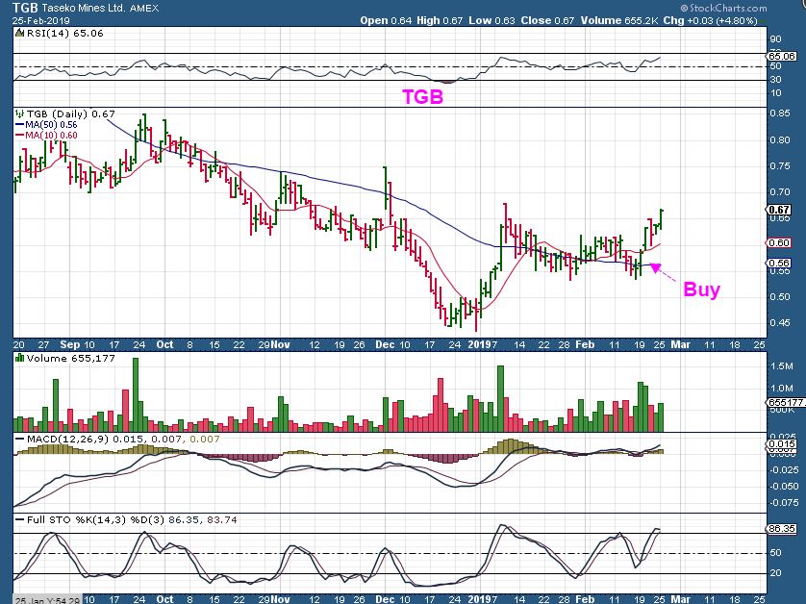Click the small icon beside RSI(14)
Screen dimensions: 806x604
click(x=19, y=33)
